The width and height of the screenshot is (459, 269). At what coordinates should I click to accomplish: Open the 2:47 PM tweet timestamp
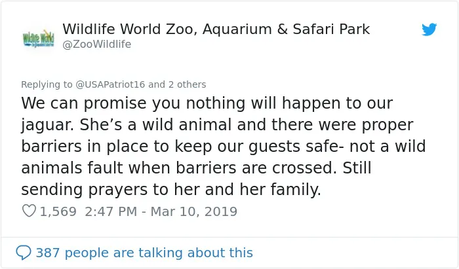pos(111,211)
